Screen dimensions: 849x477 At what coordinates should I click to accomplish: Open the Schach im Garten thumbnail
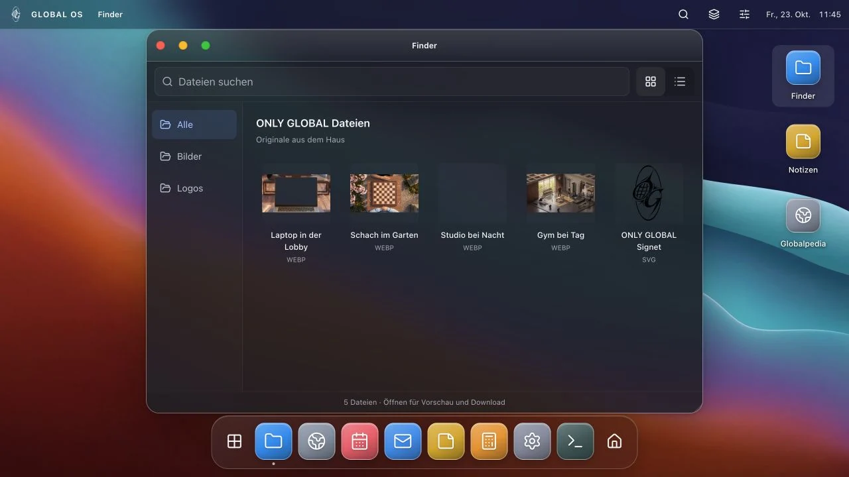pos(384,193)
